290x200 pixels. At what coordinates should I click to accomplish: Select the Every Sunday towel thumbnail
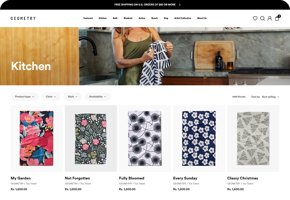[199, 138]
